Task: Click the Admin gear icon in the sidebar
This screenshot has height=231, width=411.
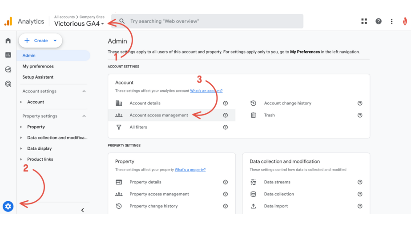Action: pyautogui.click(x=8, y=207)
